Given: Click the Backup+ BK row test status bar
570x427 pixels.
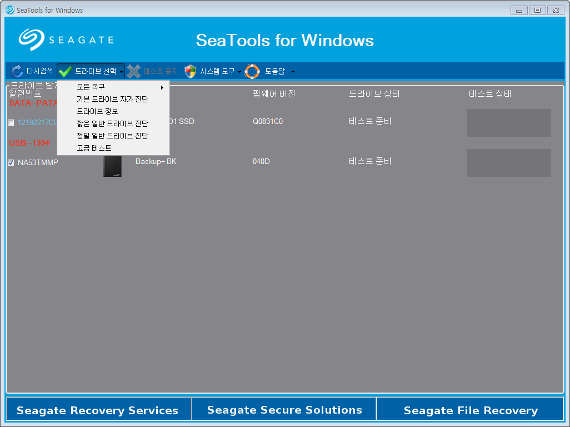Looking at the screenshot, I should (508, 163).
